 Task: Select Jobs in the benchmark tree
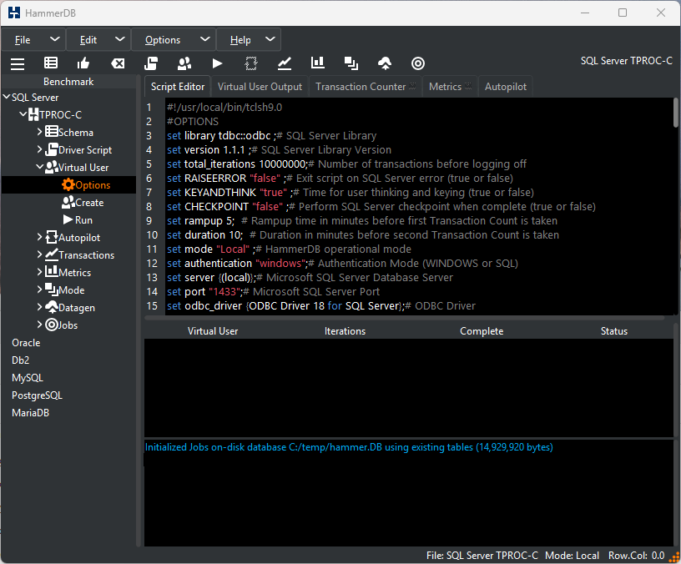click(x=62, y=325)
